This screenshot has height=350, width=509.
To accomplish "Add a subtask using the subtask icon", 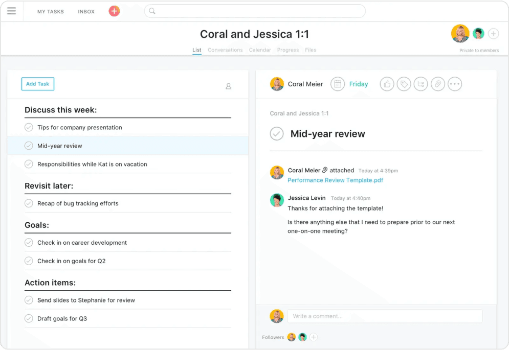I will point(421,84).
